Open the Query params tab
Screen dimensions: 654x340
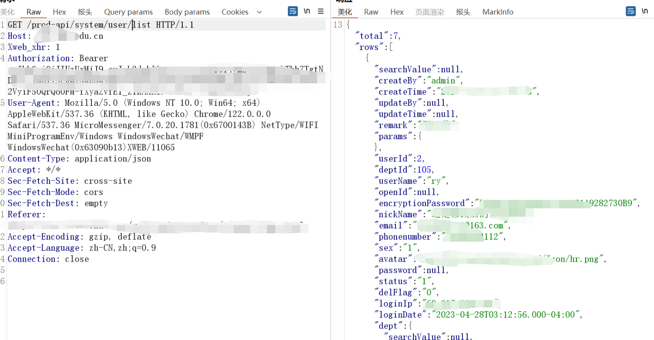click(128, 12)
